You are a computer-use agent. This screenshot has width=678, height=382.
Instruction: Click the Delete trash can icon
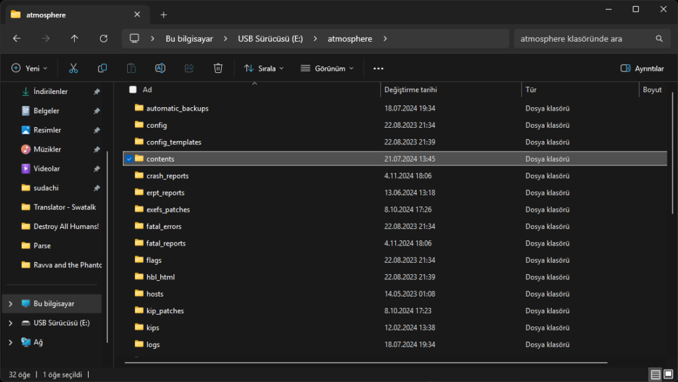218,68
